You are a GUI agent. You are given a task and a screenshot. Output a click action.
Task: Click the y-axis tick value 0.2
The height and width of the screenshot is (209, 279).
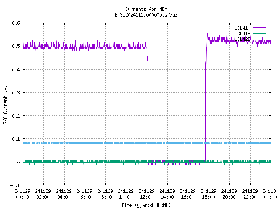click(x=16, y=116)
